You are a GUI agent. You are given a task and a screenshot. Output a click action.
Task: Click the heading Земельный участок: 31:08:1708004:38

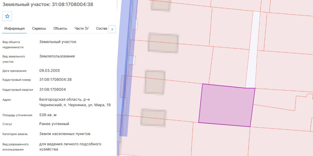point(48,4)
